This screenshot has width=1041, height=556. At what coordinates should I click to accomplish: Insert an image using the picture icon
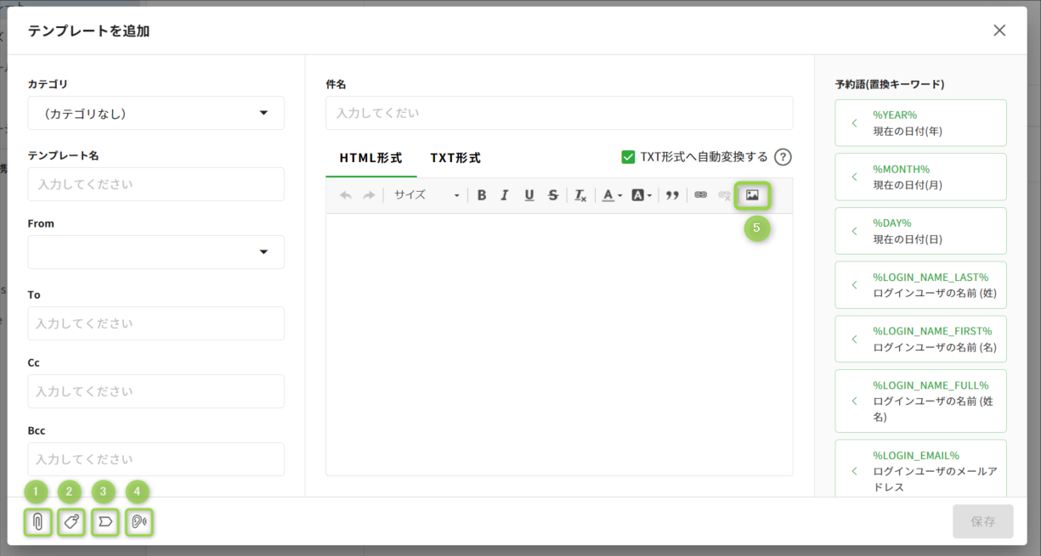pos(752,195)
